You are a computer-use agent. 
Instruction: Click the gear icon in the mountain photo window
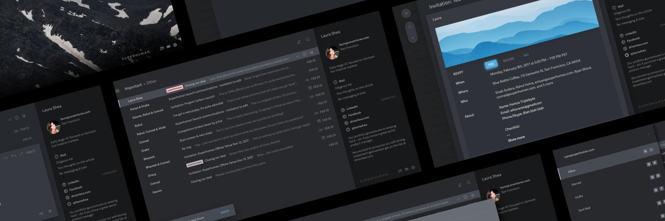pyautogui.click(x=175, y=45)
